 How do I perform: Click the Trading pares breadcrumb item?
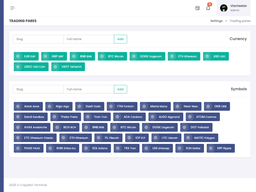click(240, 21)
